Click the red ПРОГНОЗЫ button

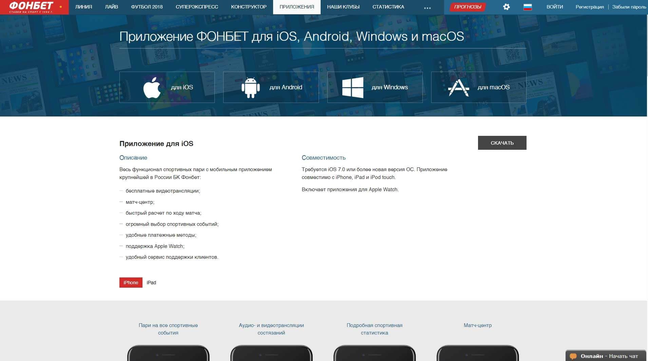468,7
